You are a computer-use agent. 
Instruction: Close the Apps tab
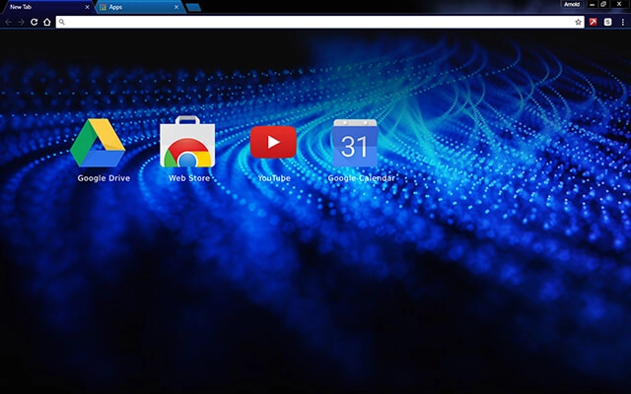point(176,7)
